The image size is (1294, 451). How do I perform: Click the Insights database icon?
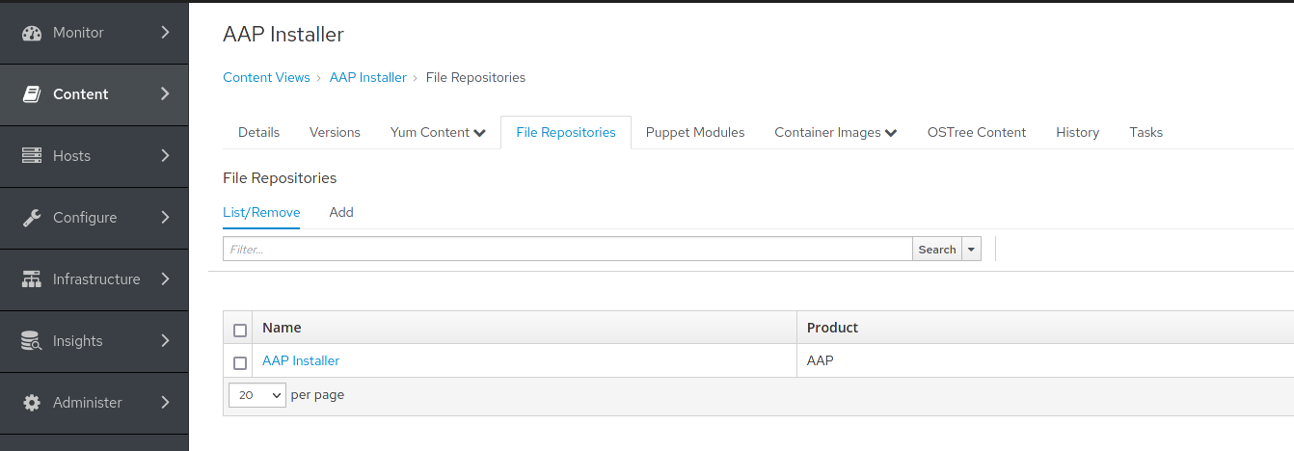point(32,341)
